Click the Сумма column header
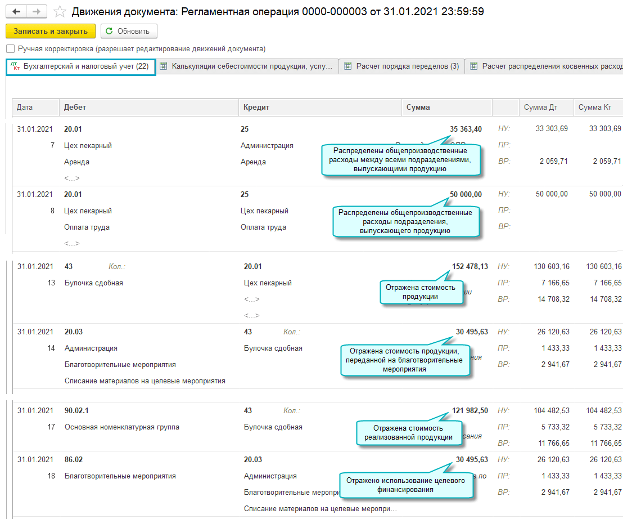Viewport: 623px width, 519px height. pyautogui.click(x=447, y=108)
